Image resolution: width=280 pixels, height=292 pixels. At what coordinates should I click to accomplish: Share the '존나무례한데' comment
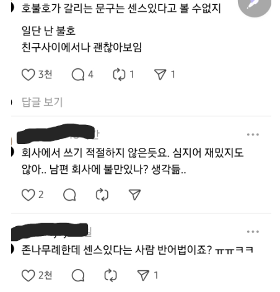tap(143, 275)
